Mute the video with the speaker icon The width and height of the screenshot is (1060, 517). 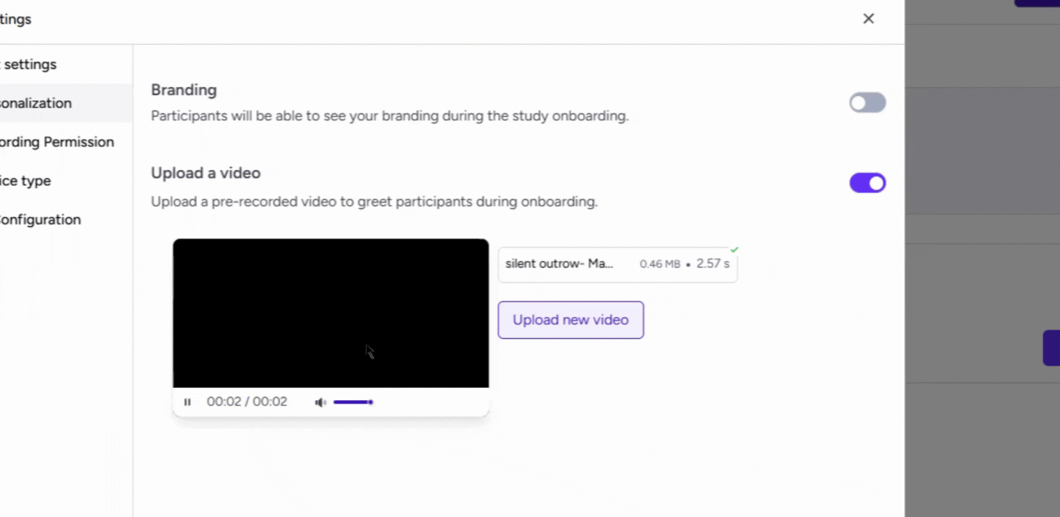click(320, 402)
